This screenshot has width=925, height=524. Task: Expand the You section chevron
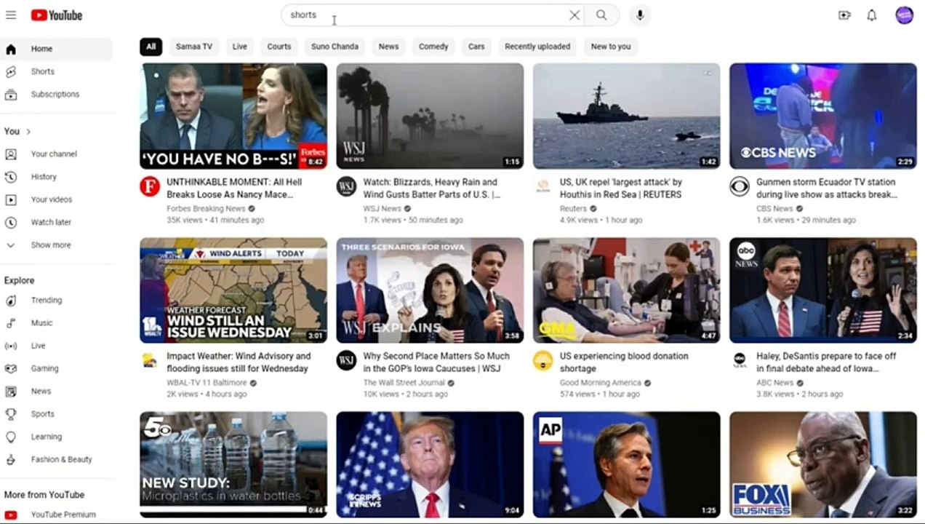point(28,132)
